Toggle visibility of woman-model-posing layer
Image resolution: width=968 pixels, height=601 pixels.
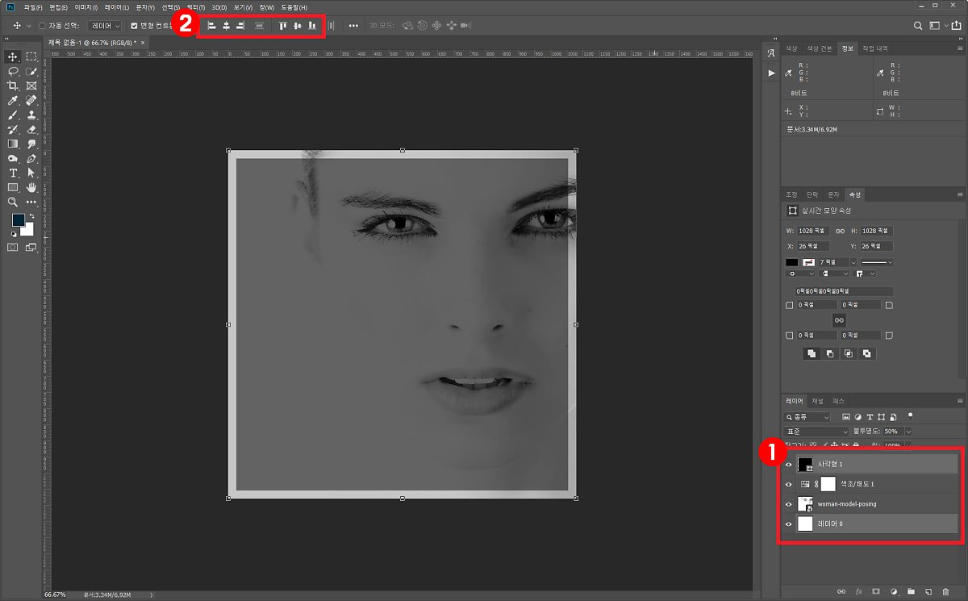point(789,504)
